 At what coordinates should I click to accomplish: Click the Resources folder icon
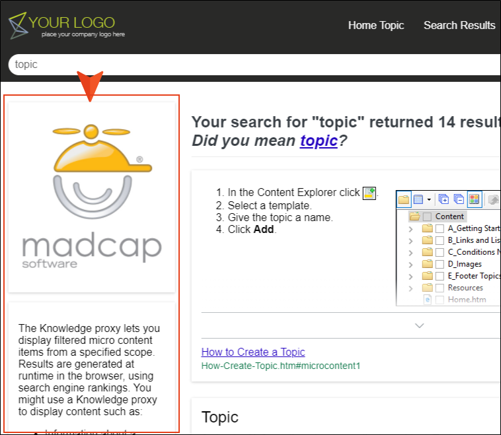click(x=427, y=288)
